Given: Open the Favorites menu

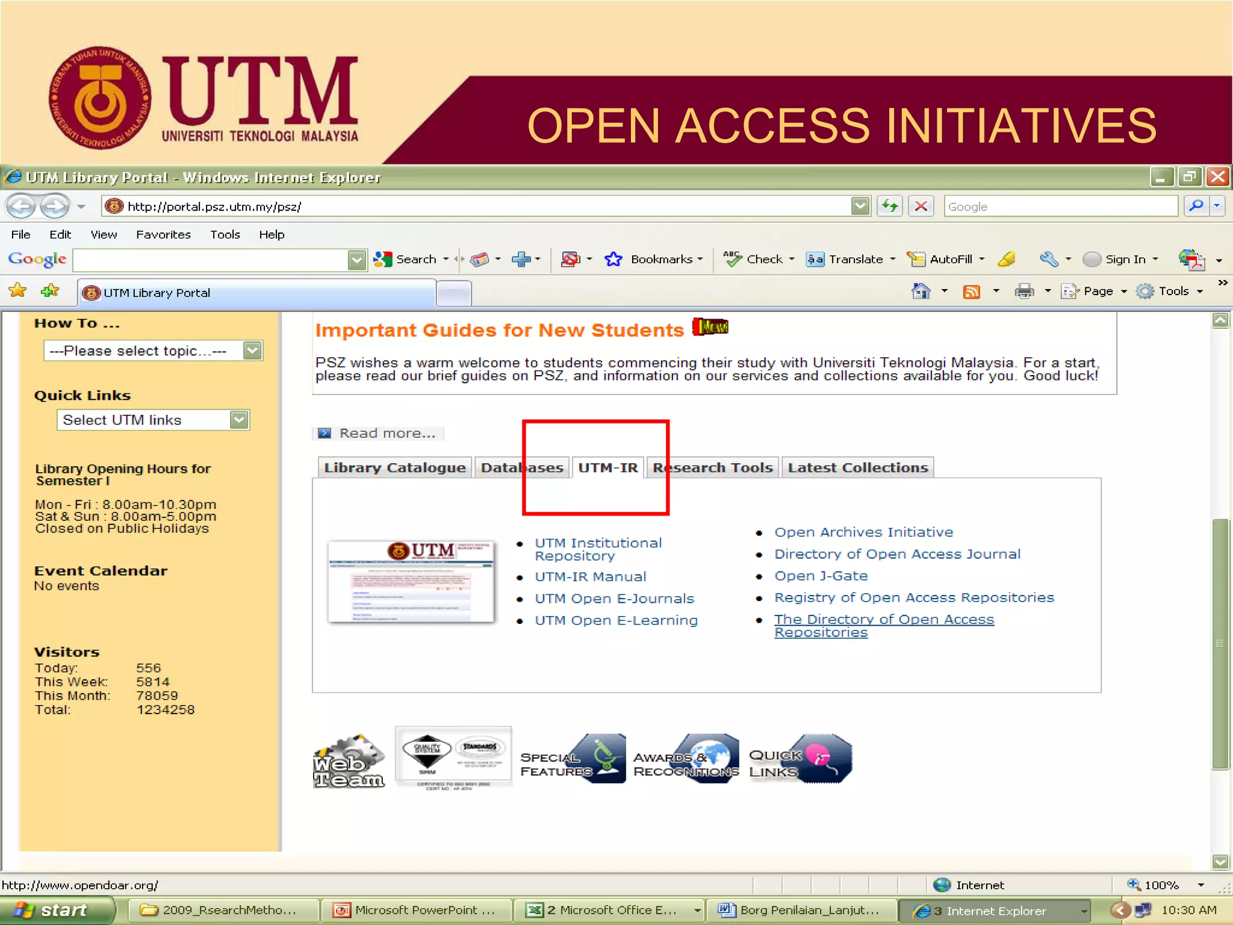Looking at the screenshot, I should (x=163, y=235).
